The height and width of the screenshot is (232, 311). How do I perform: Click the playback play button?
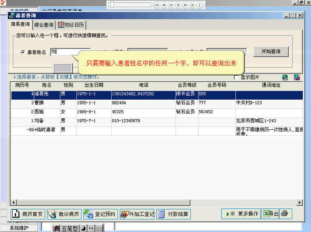click(171, 5)
